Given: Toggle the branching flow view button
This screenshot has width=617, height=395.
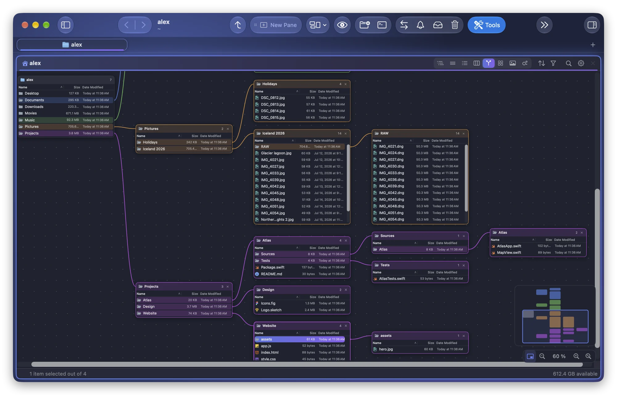Looking at the screenshot, I should tap(488, 63).
